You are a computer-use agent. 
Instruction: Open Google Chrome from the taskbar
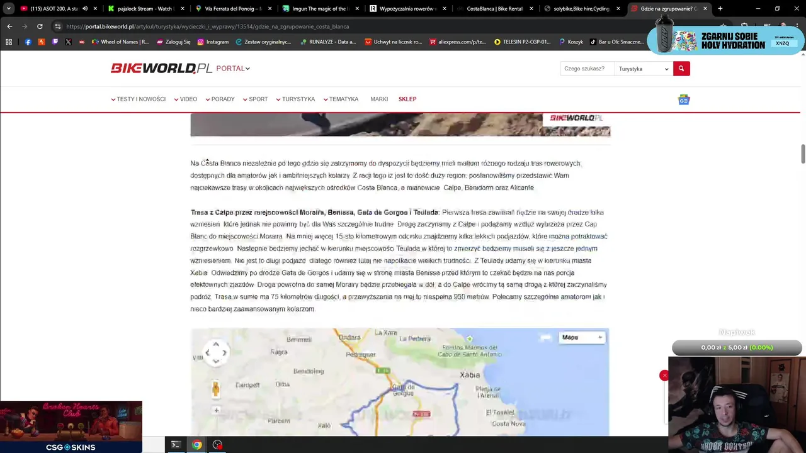tap(196, 445)
